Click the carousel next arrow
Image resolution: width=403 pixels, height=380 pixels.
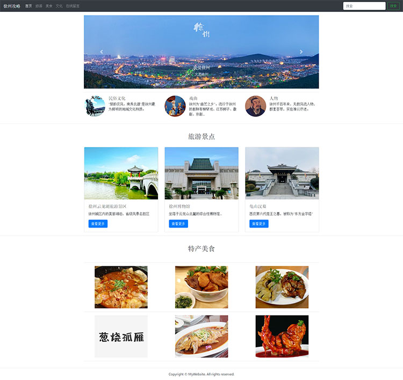click(301, 52)
